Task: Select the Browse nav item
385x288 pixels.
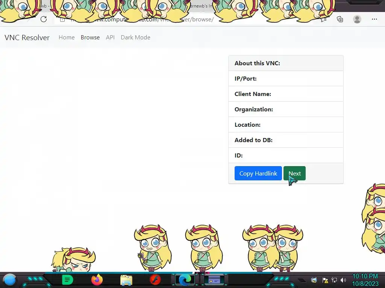Action: pos(90,37)
